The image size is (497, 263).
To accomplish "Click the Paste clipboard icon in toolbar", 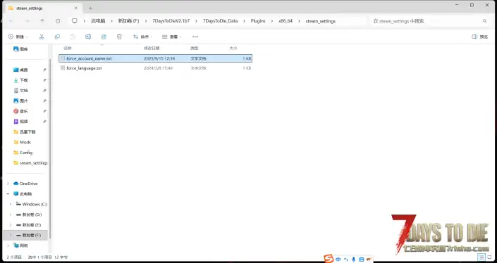I will click(73, 37).
